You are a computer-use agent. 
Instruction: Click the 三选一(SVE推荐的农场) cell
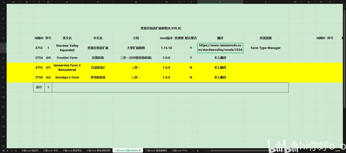pyautogui.click(x=136, y=58)
